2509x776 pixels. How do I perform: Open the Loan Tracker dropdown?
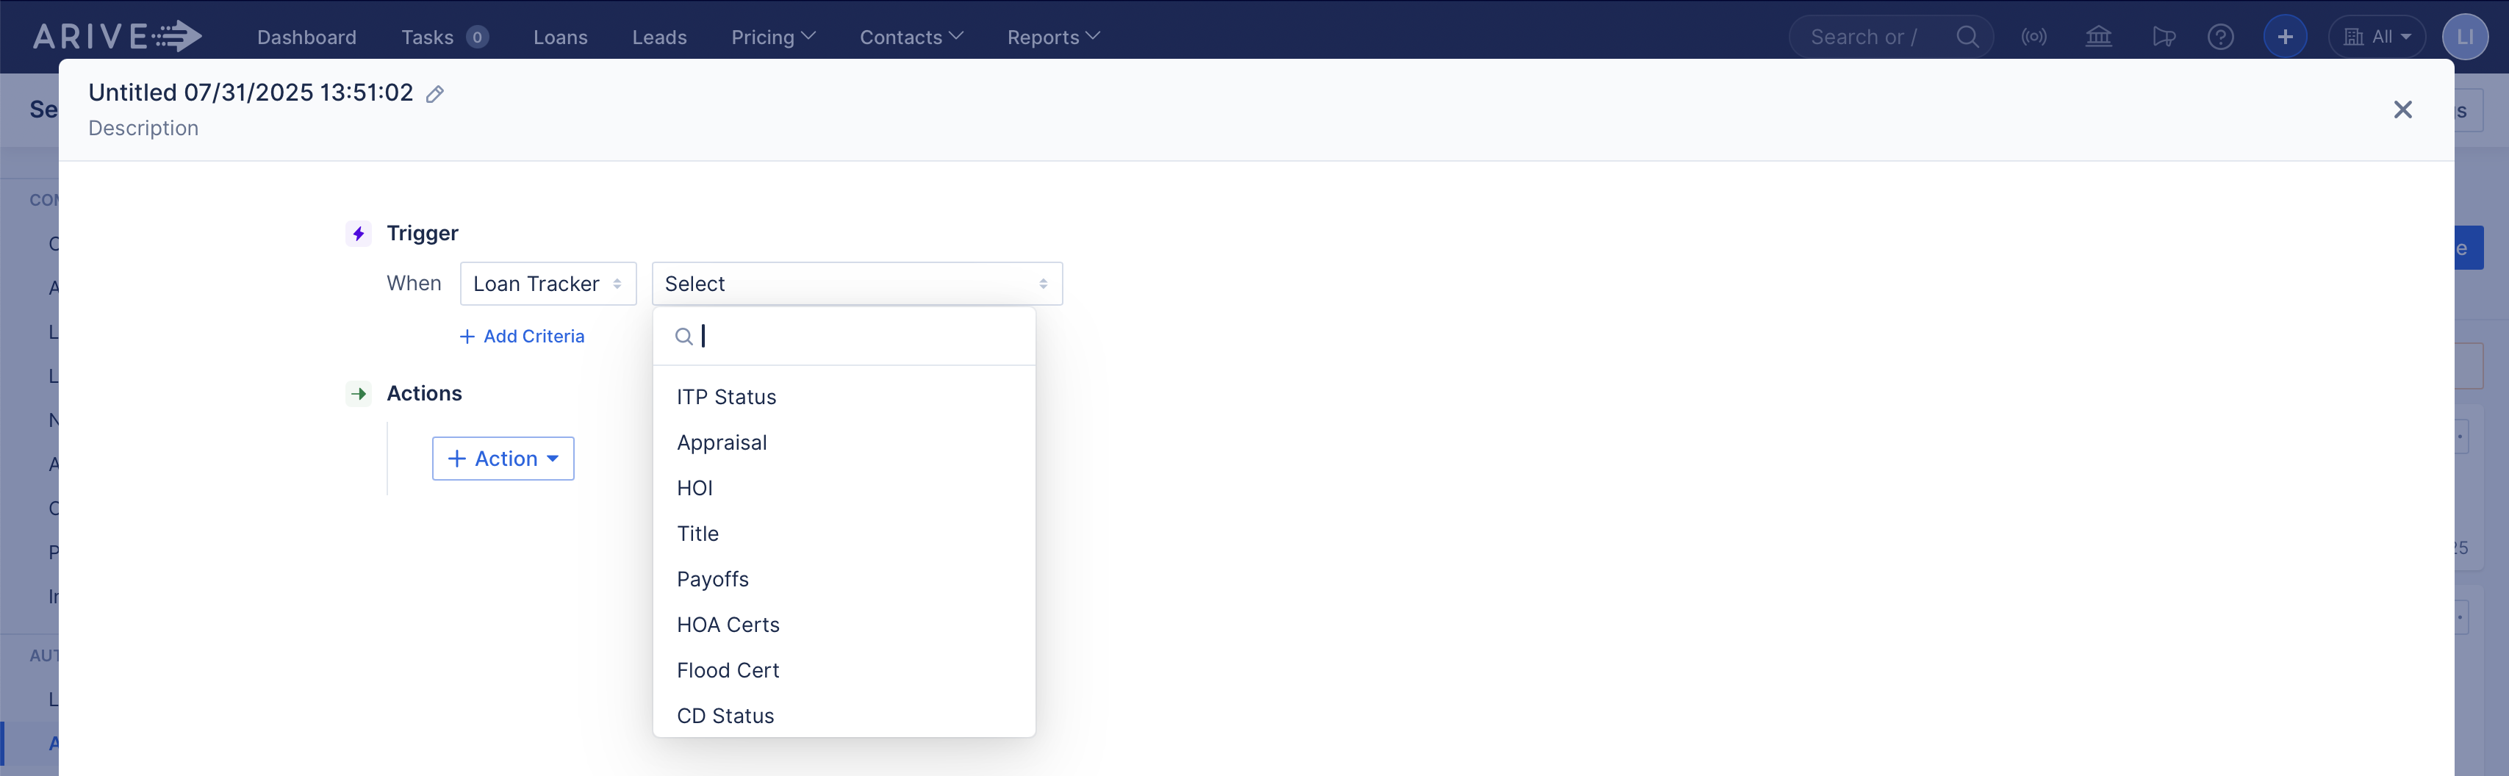click(548, 284)
